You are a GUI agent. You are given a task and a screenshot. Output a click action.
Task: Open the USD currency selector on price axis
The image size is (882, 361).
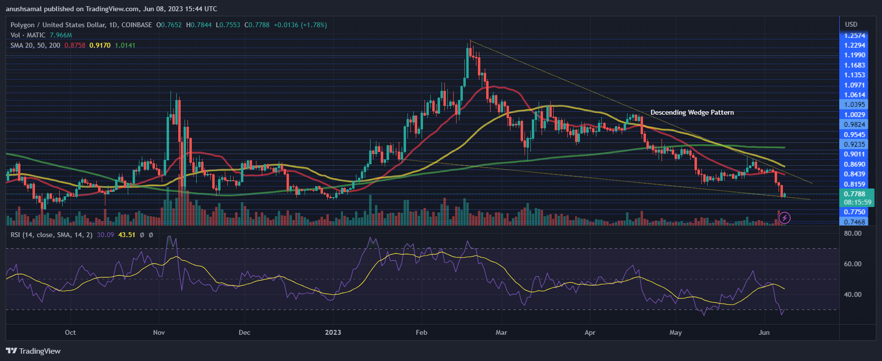[x=851, y=24]
